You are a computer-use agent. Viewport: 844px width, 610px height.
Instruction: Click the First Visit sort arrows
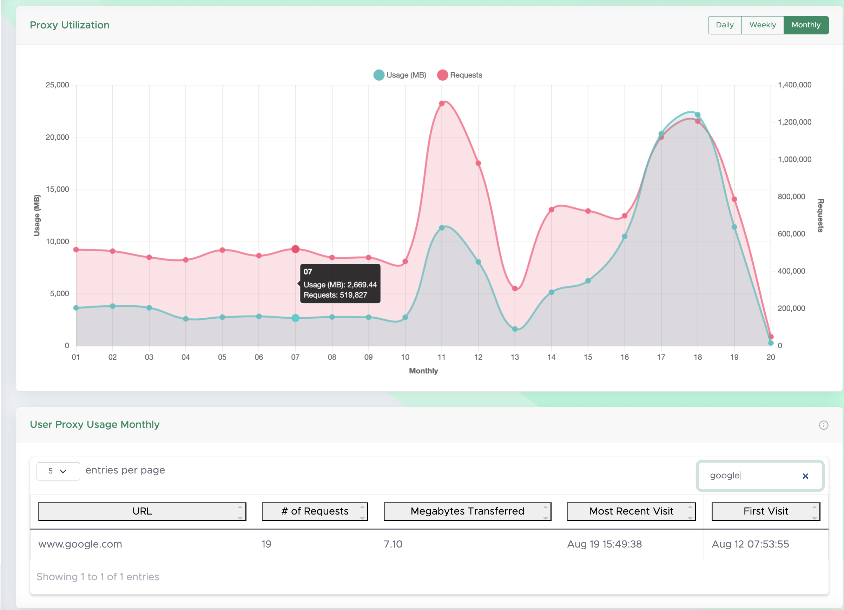[x=814, y=511]
